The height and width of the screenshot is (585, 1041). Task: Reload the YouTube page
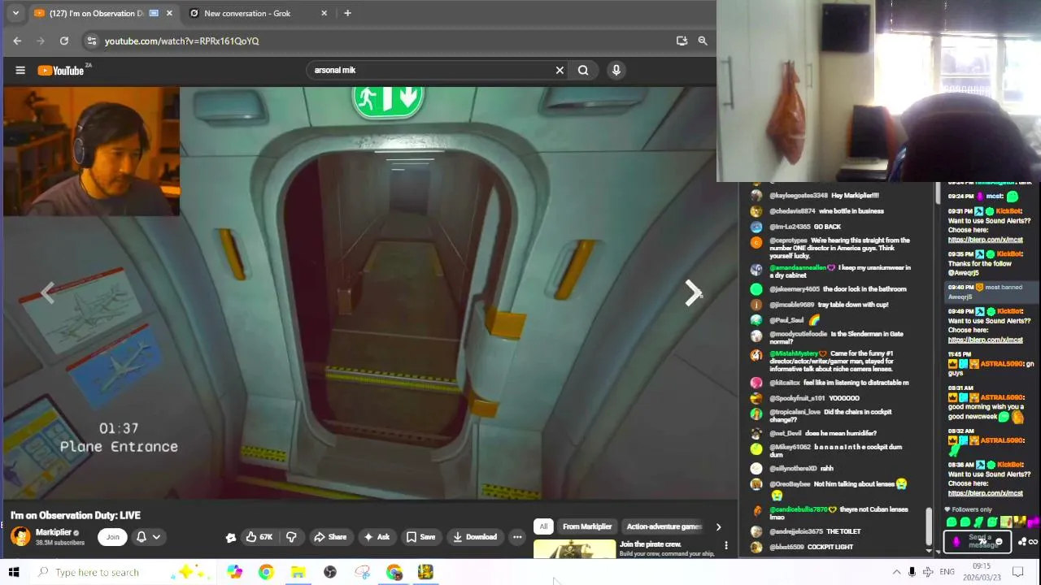click(x=64, y=41)
